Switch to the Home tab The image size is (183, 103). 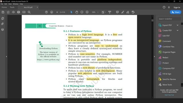[4, 7]
